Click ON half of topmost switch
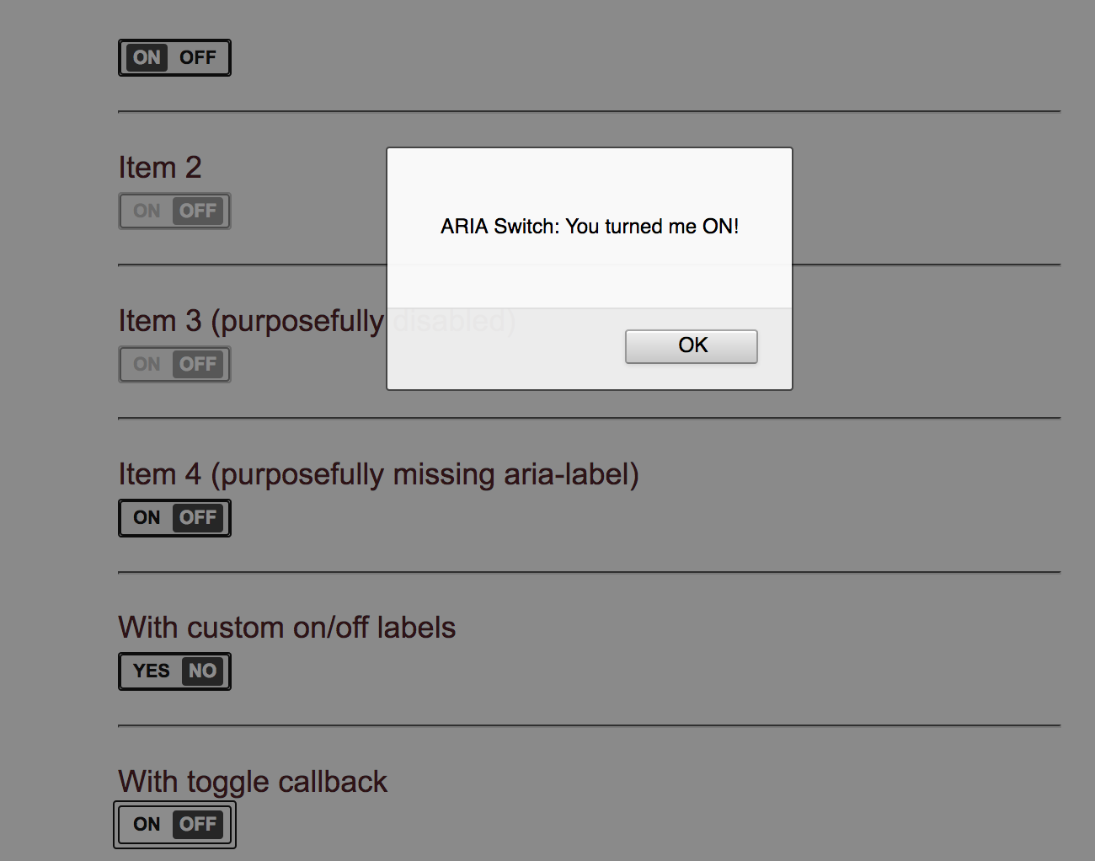The height and width of the screenshot is (861, 1095). point(147,57)
